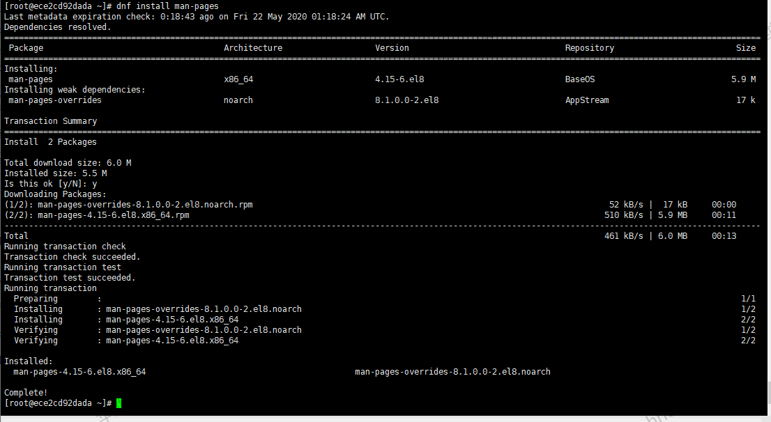This screenshot has height=422, width=771.
Task: Click the green terminal cursor block
Action: point(119,403)
